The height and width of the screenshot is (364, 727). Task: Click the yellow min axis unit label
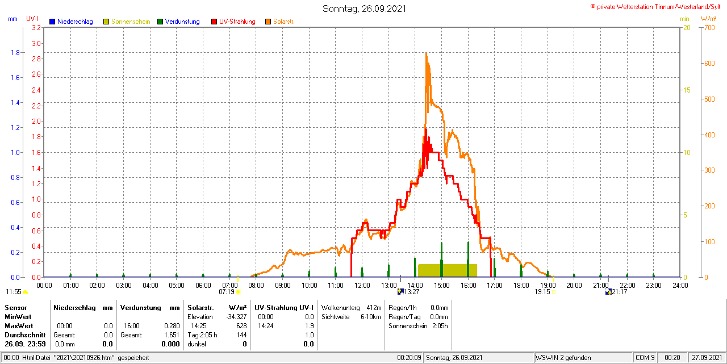684,19
